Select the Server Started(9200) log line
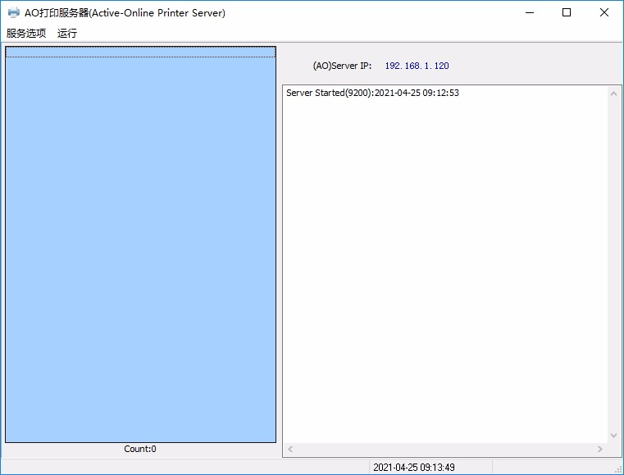The image size is (624, 475). tap(372, 93)
